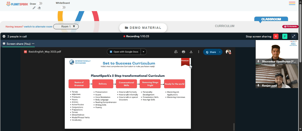Open the Share options dropdown arrow

220,52
